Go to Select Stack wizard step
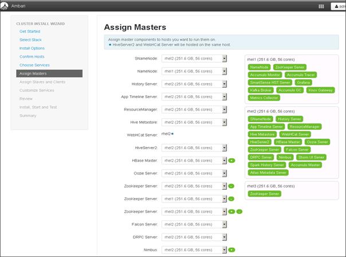Image resolution: width=346 pixels, height=257 pixels. (30, 40)
